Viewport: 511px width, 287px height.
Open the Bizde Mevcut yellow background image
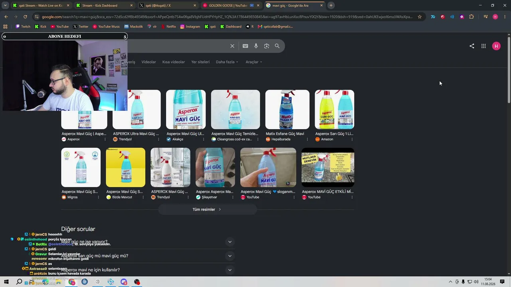point(125,167)
